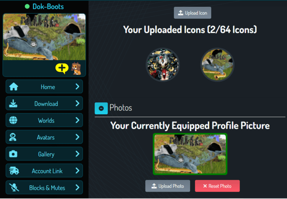287x199 pixels.
Task: Expand the Worlds menu chevron arrow
Action: 77,120
